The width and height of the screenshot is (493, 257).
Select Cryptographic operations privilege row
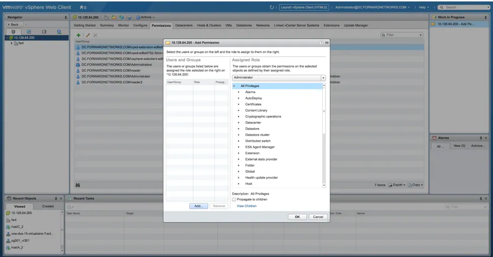pyautogui.click(x=277, y=116)
